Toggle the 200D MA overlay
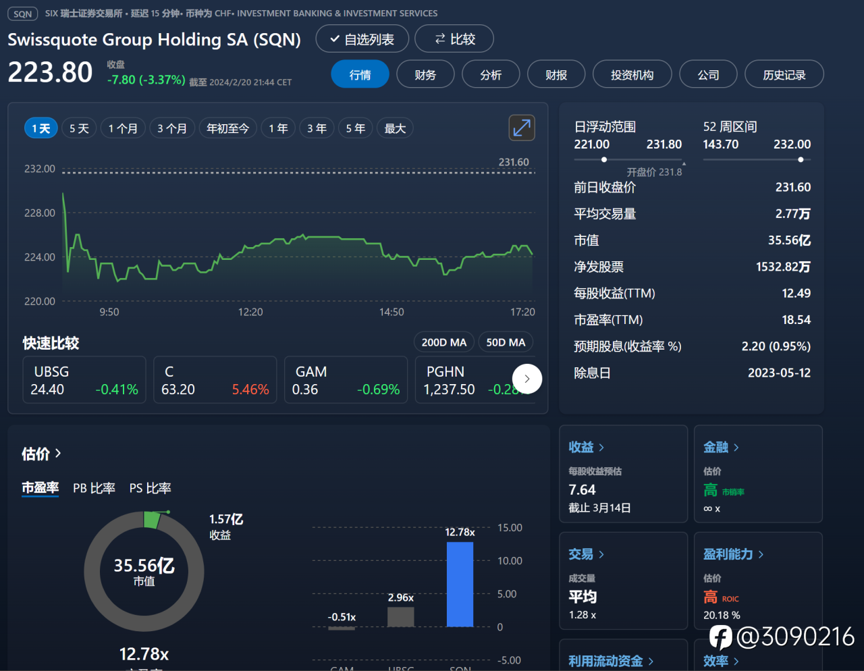The height and width of the screenshot is (671, 864). point(444,342)
